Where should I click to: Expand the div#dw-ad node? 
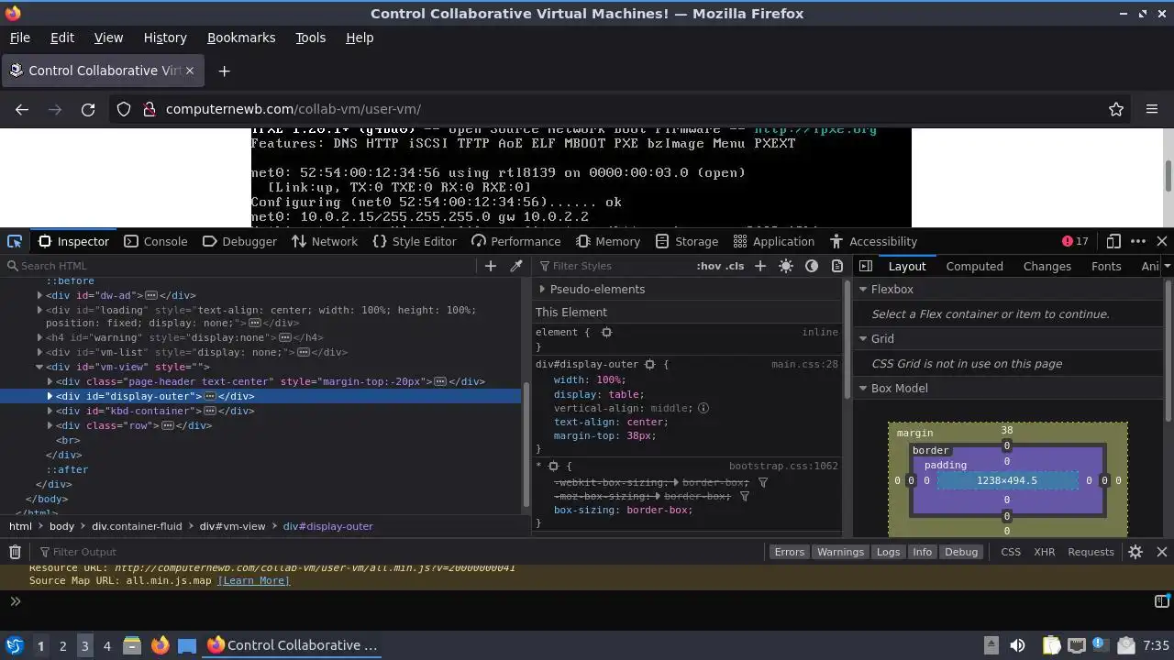pos(39,295)
